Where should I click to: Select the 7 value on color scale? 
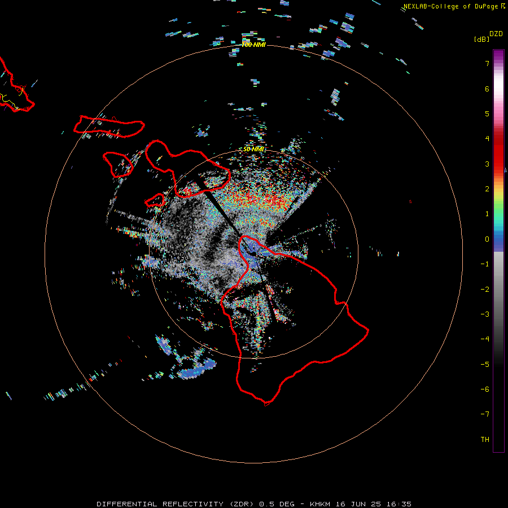[487, 63]
